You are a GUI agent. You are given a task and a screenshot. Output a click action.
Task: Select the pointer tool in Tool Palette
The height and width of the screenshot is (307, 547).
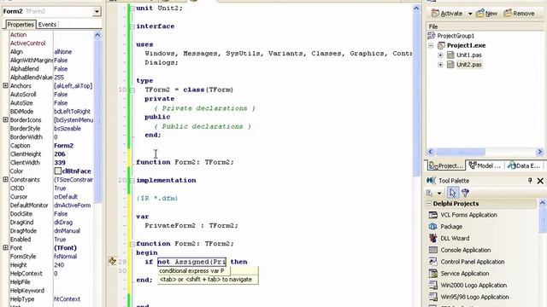tap(452, 193)
